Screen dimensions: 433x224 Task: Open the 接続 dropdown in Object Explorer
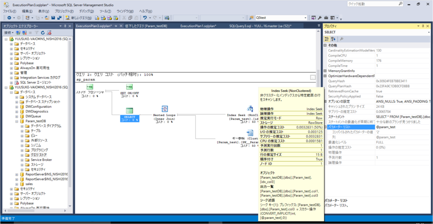tap(9, 33)
